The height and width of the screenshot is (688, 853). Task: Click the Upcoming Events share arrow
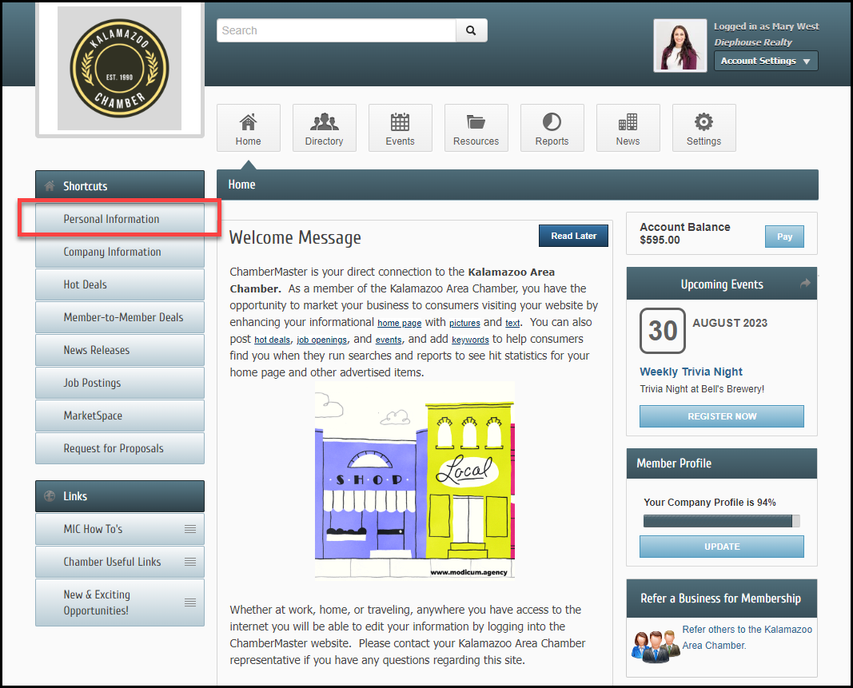805,284
